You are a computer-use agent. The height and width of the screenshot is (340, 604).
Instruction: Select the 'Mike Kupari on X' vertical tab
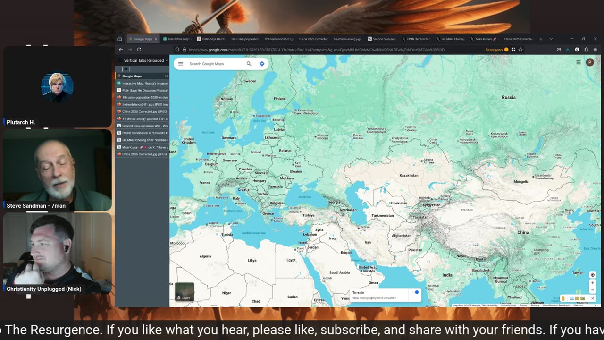click(143, 147)
